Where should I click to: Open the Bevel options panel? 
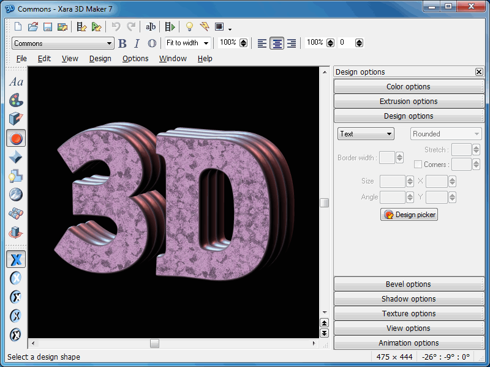409,284
